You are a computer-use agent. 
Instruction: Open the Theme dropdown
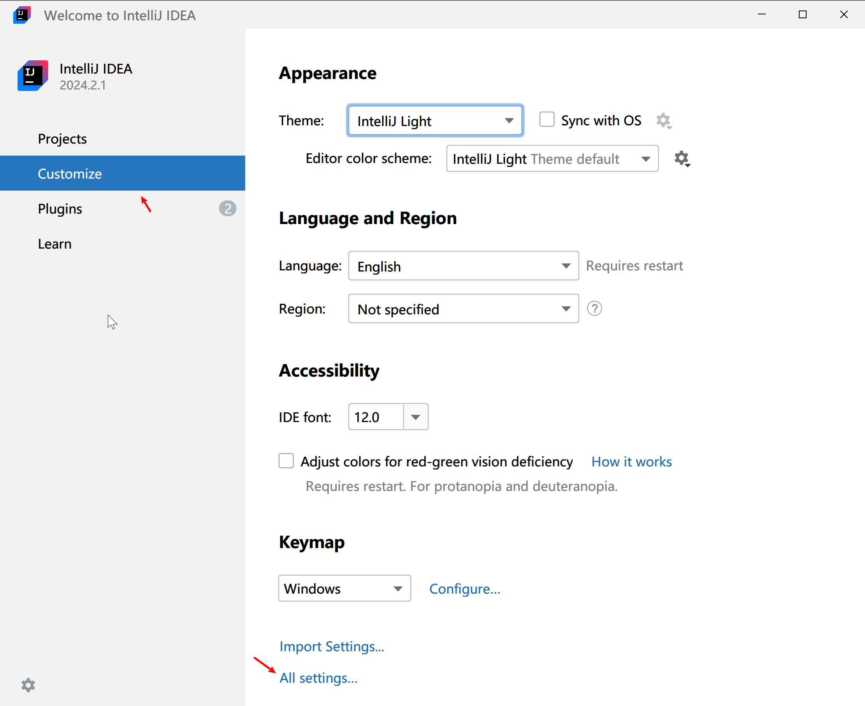435,121
